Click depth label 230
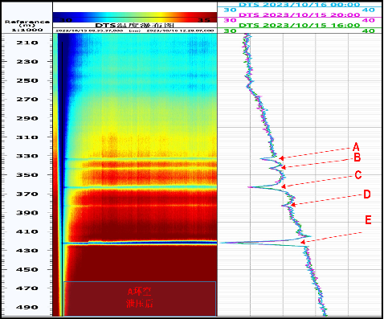Image resolution: width=384 pixels, height=319 pixels. click(x=27, y=62)
